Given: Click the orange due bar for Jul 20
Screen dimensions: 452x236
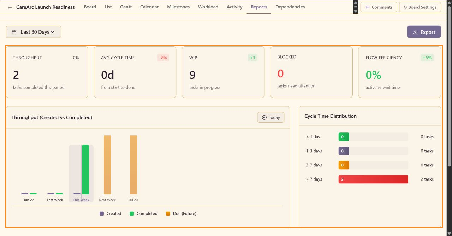Looking at the screenshot, I should point(133,165).
